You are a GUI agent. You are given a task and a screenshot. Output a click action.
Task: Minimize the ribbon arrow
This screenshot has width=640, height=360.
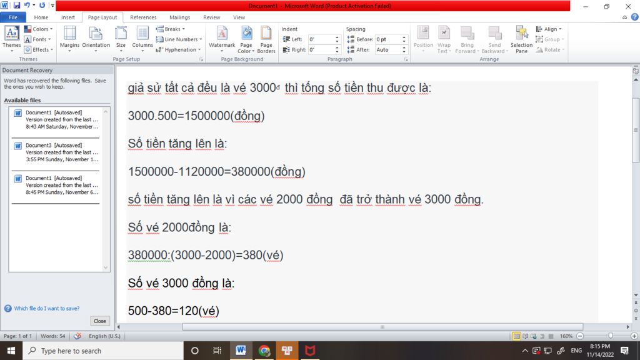[624, 17]
